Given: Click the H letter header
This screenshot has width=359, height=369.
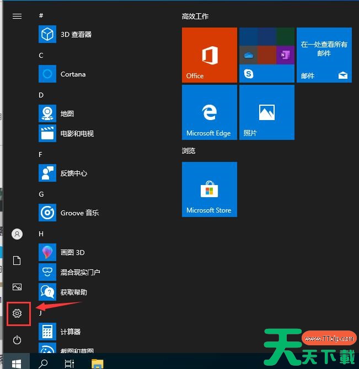Looking at the screenshot, I should [41, 234].
